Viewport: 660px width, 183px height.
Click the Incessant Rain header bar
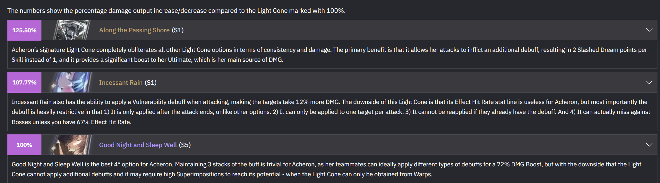tap(332, 82)
